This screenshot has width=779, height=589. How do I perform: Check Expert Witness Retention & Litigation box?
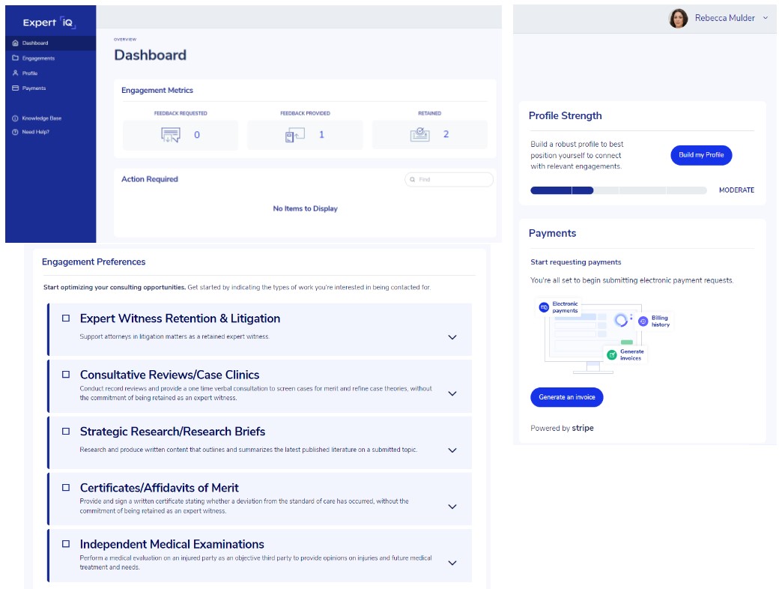tap(66, 318)
